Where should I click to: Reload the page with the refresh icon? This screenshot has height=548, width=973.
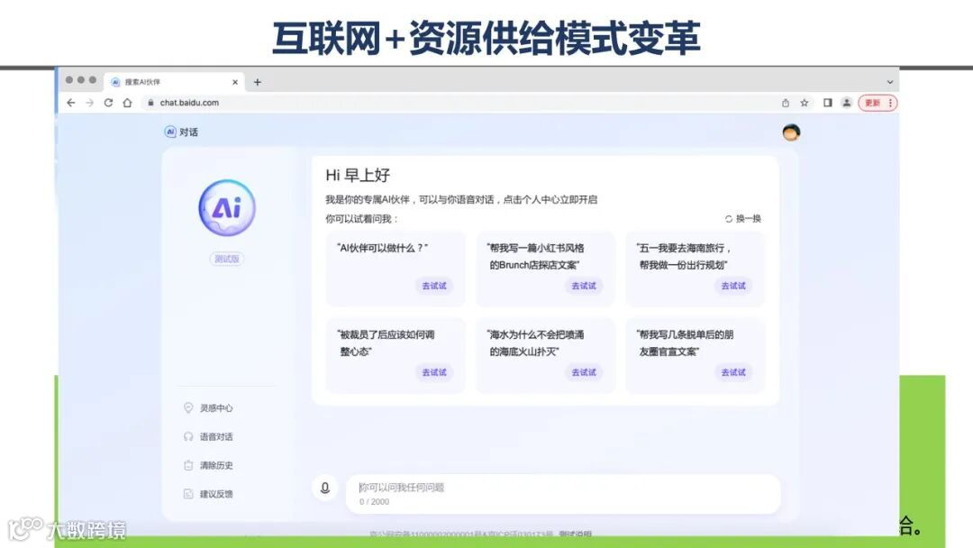[109, 103]
